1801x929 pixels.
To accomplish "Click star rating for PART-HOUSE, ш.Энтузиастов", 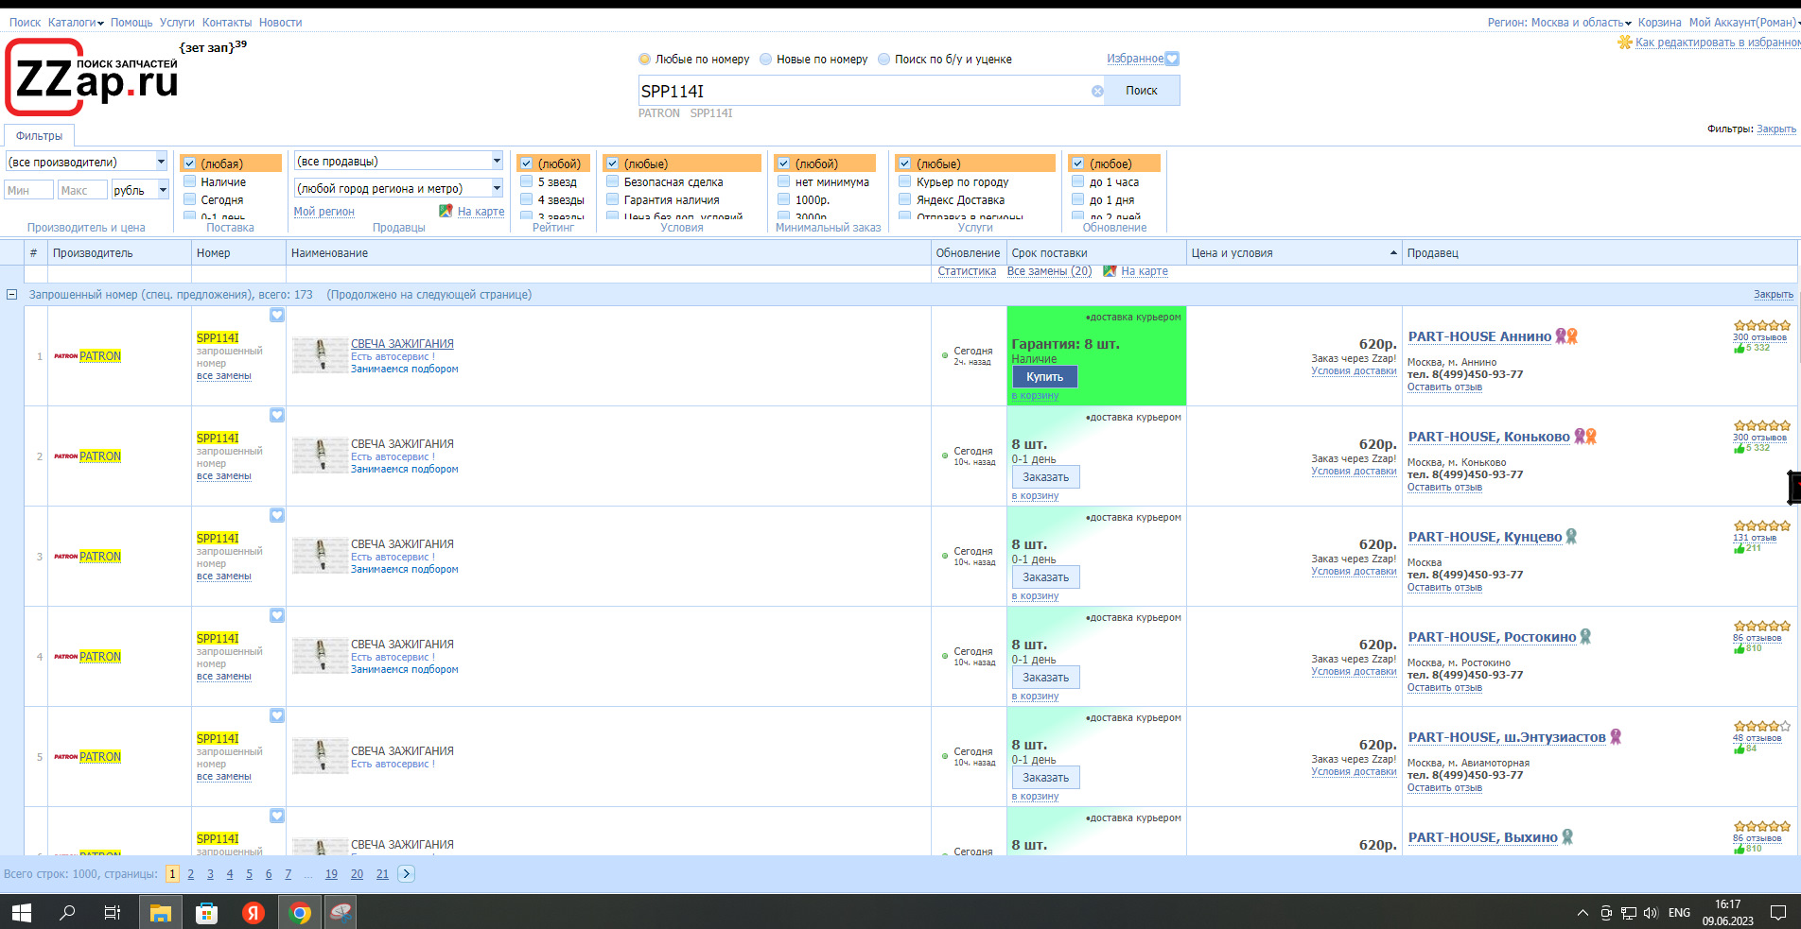I will click(x=1761, y=726).
